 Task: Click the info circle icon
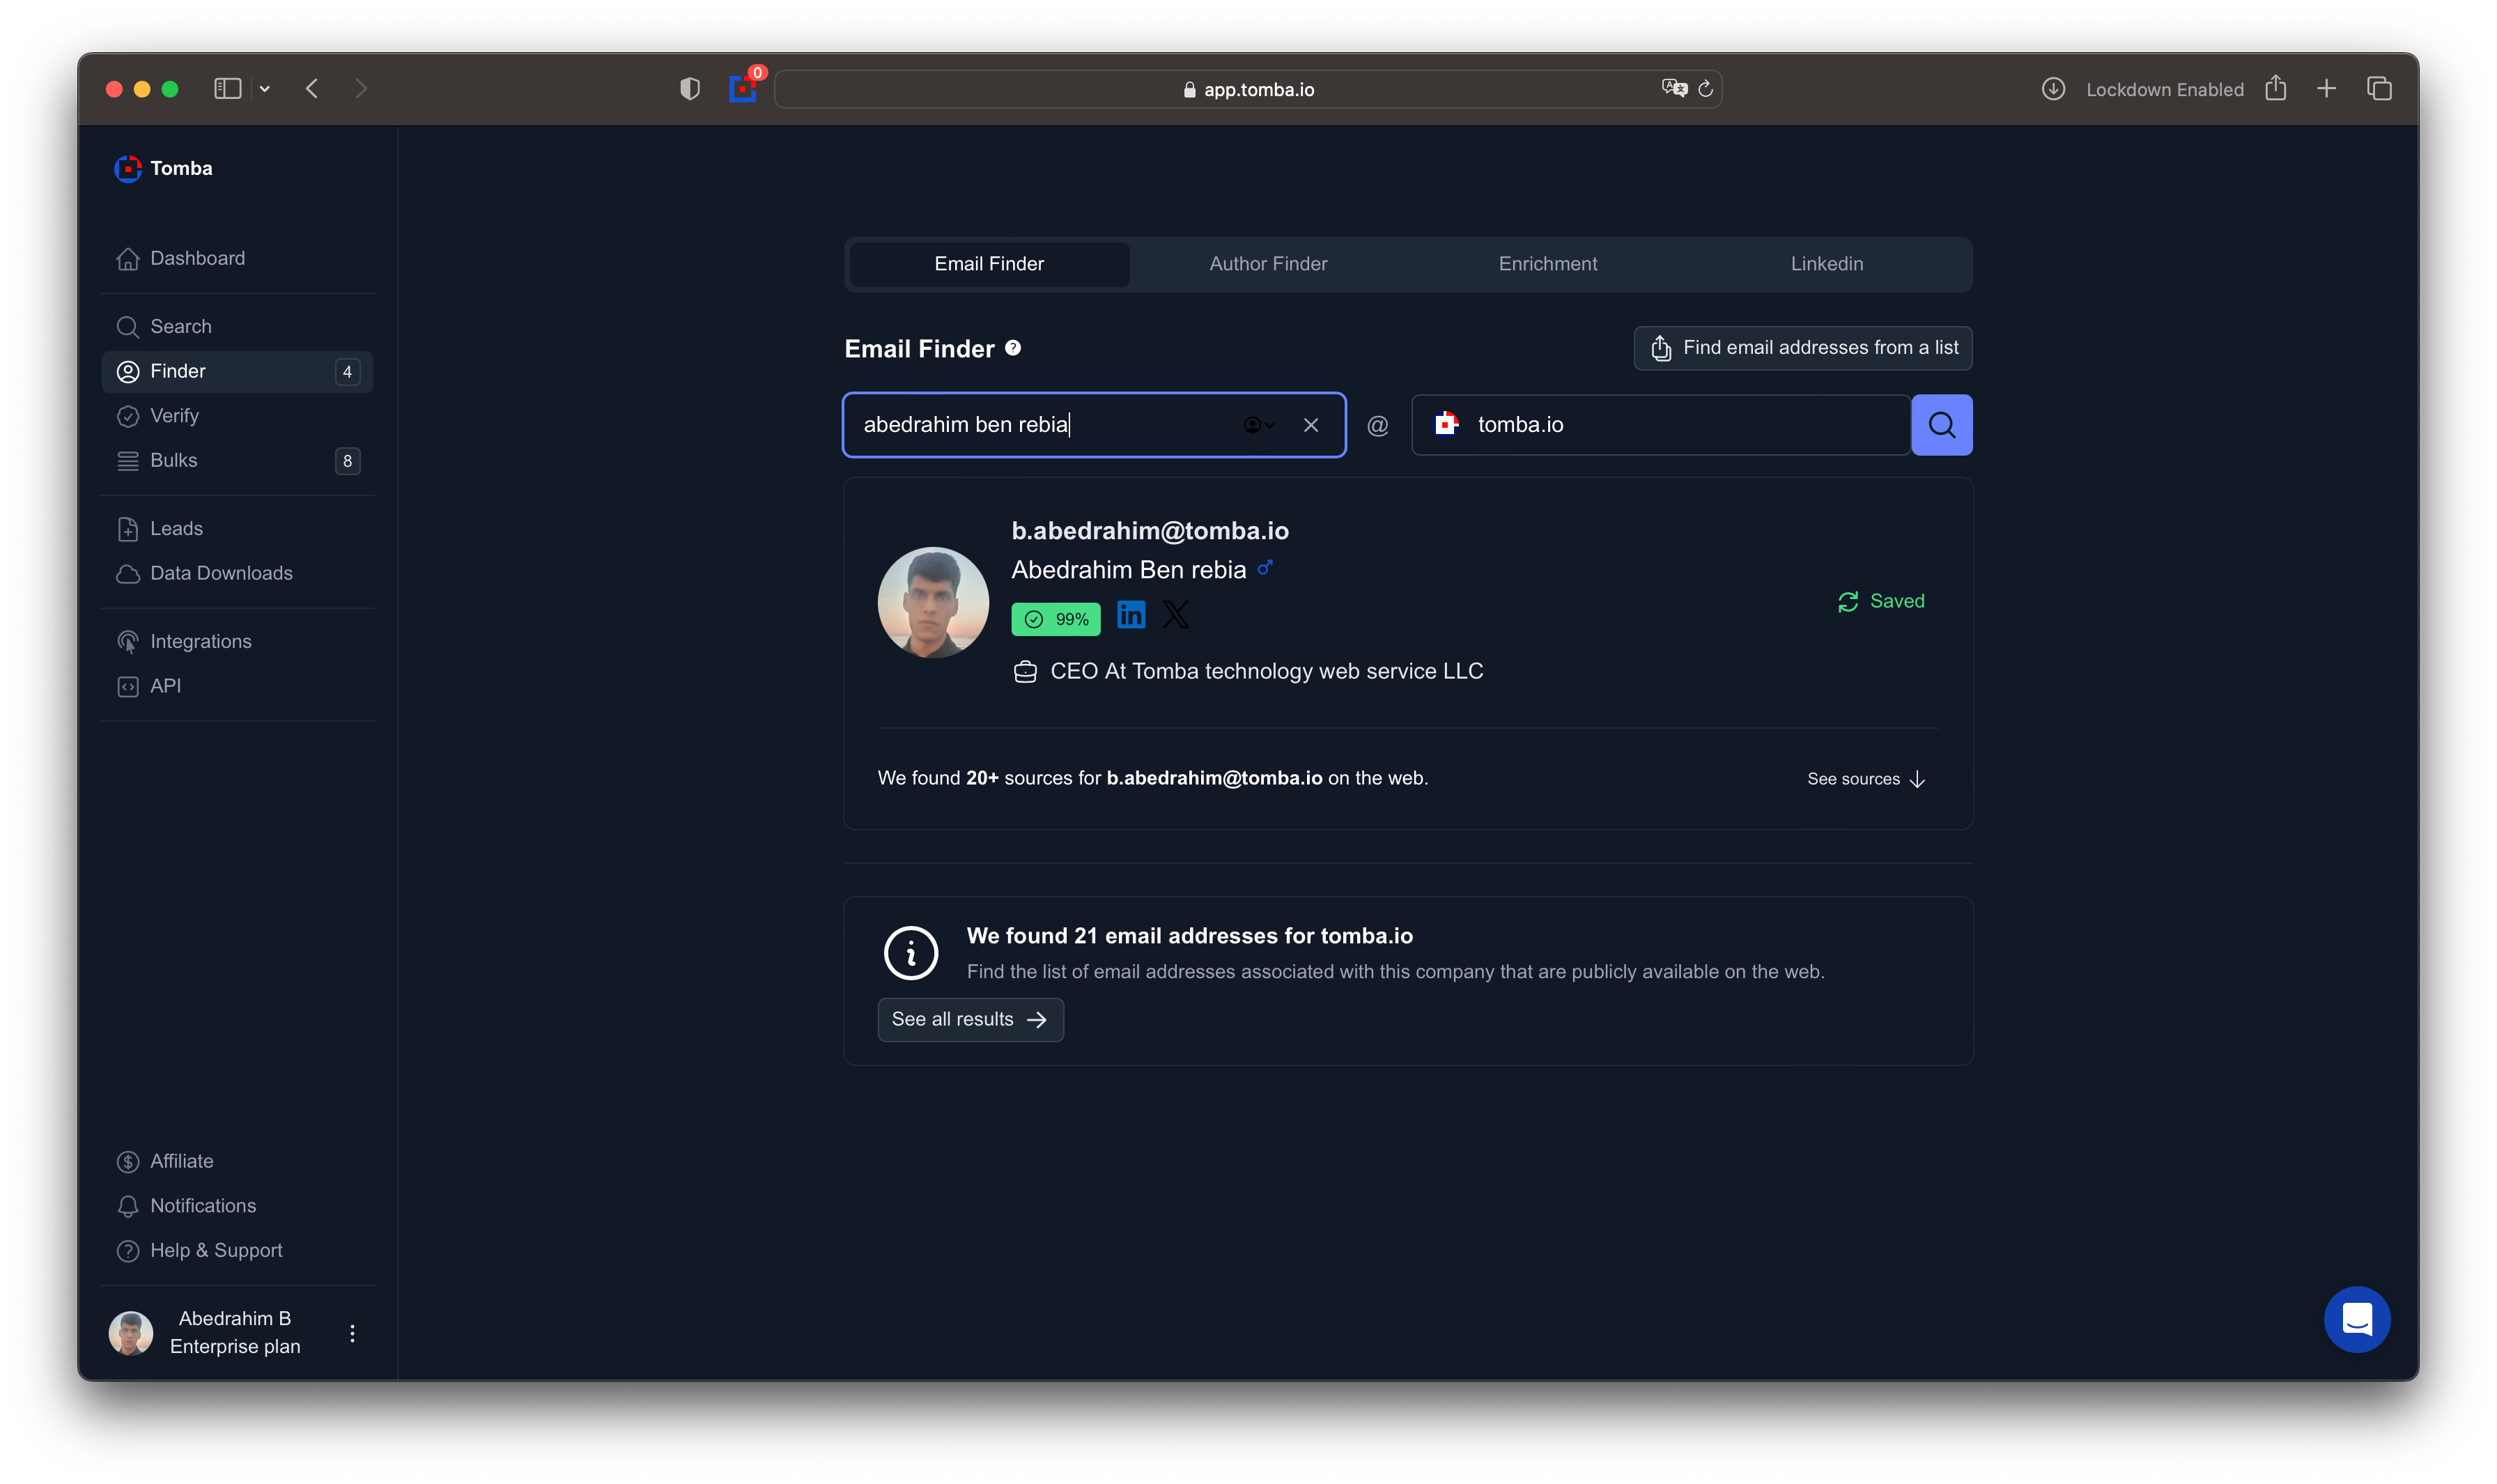(910, 953)
